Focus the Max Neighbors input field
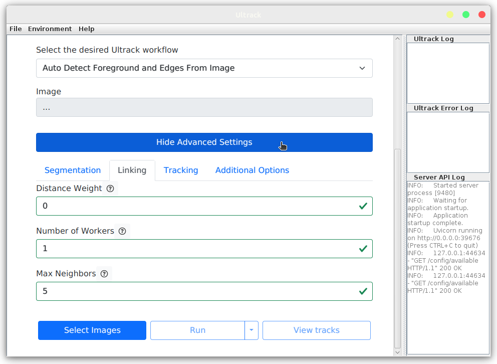The image size is (497, 364). tap(204, 291)
